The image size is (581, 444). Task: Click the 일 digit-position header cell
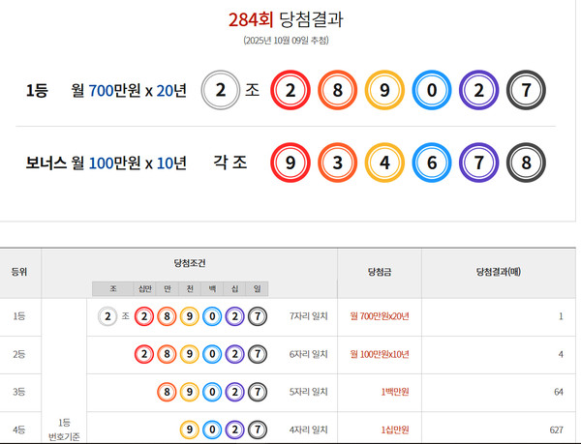pyautogui.click(x=258, y=288)
